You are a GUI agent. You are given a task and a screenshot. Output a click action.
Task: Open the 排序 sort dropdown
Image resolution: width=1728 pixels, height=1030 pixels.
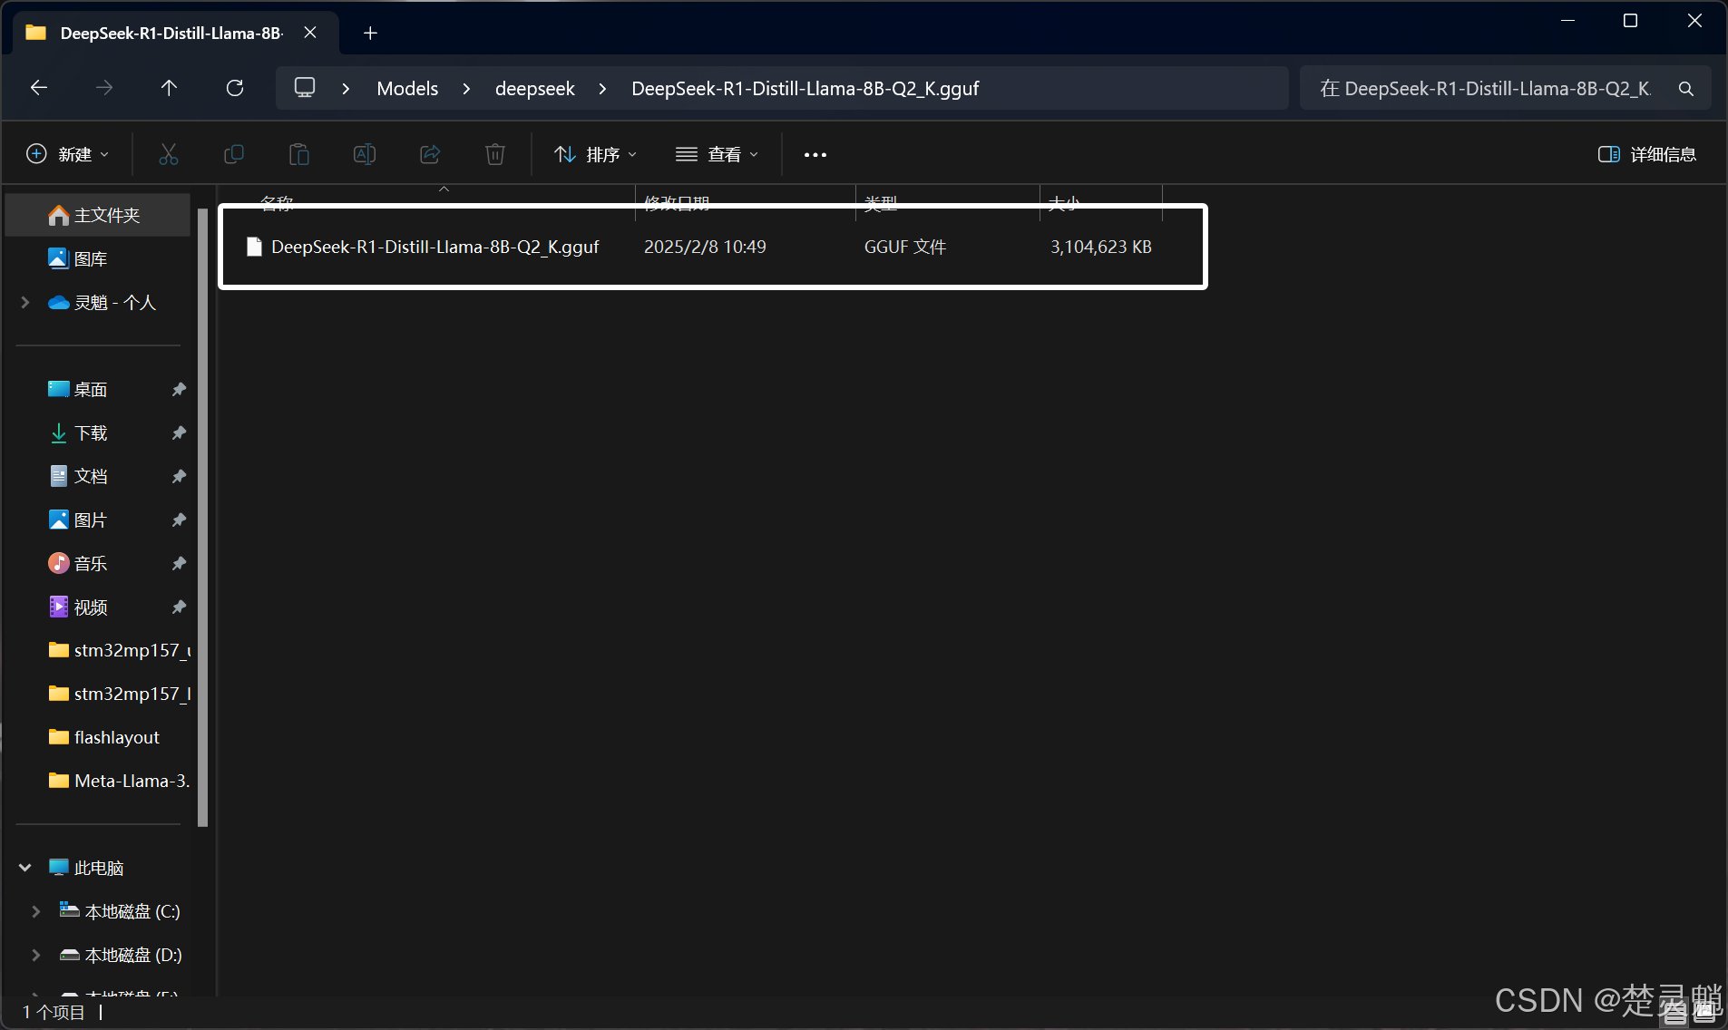[x=595, y=154]
